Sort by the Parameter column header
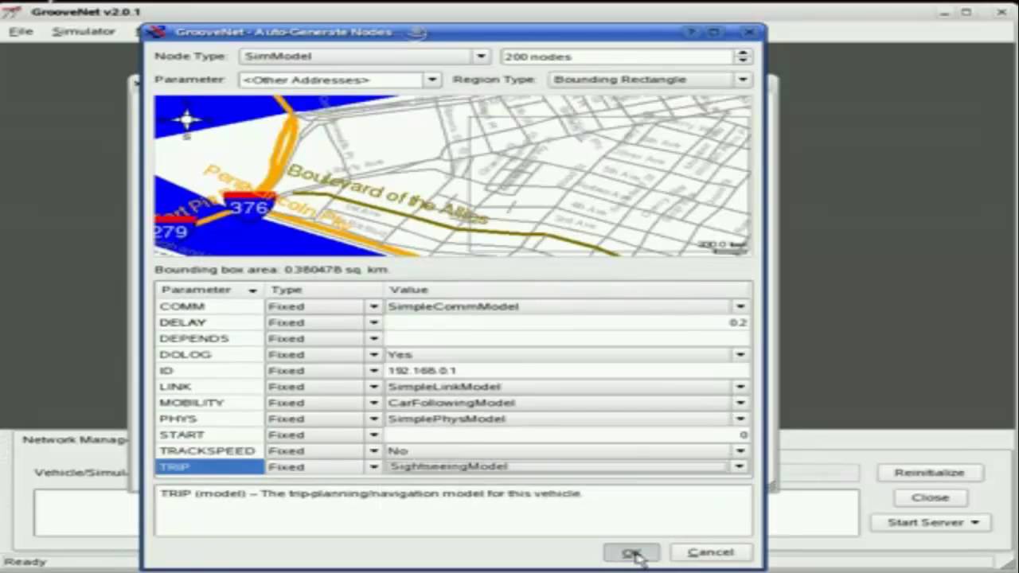The image size is (1019, 573). coord(209,290)
